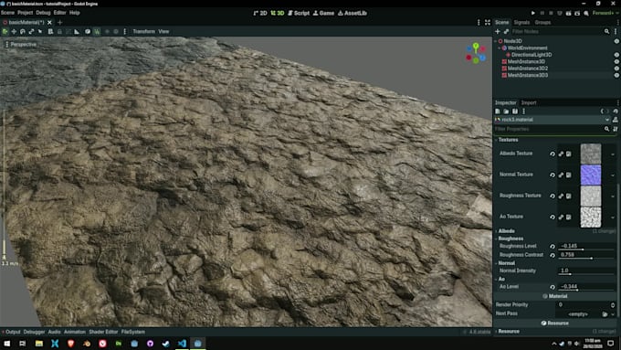This screenshot has width=621, height=350.
Task: Select the Rotate mode tool in viewport toolbar
Action: (x=23, y=31)
